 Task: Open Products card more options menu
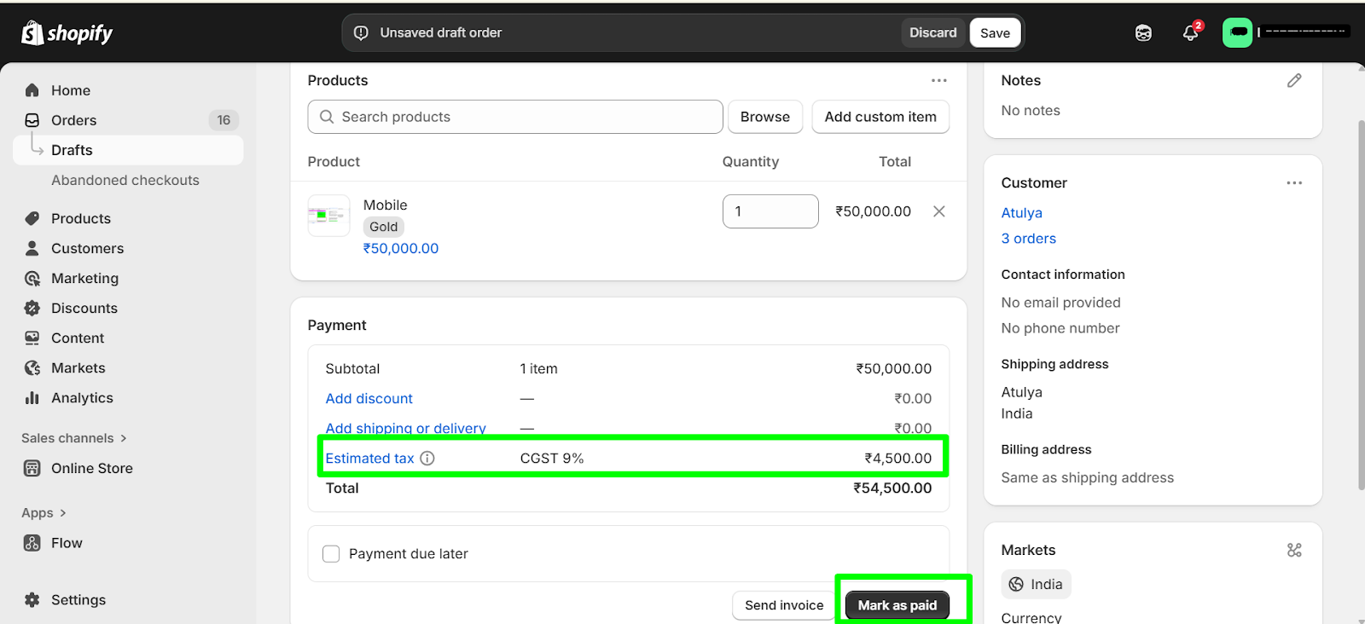938,80
